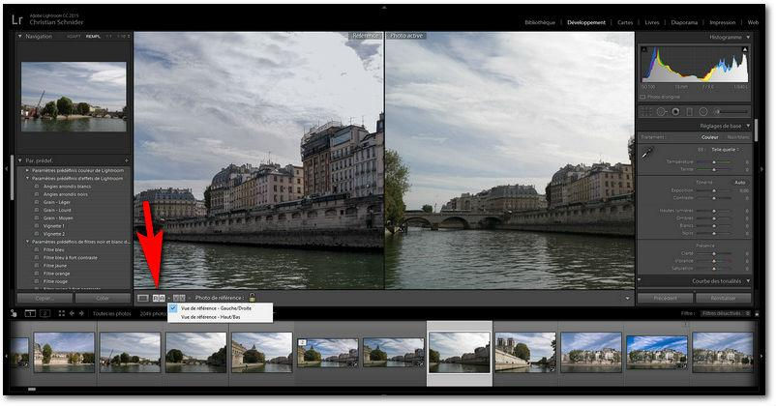The width and height of the screenshot is (776, 406).
Task: Select the Notre-Dame thumbnail in filmstrip
Action: click(525, 353)
